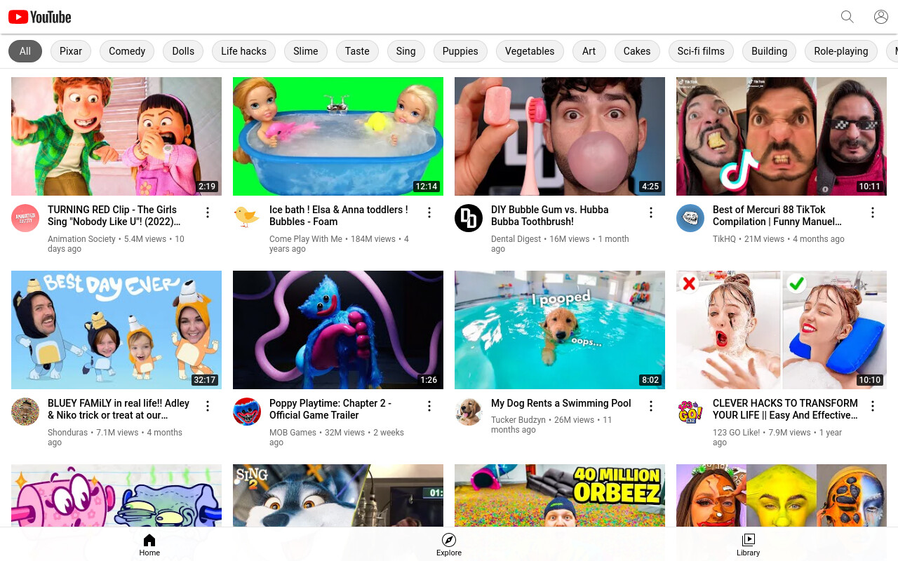This screenshot has width=898, height=561.
Task: Select the All filter chip
Action: click(x=25, y=51)
